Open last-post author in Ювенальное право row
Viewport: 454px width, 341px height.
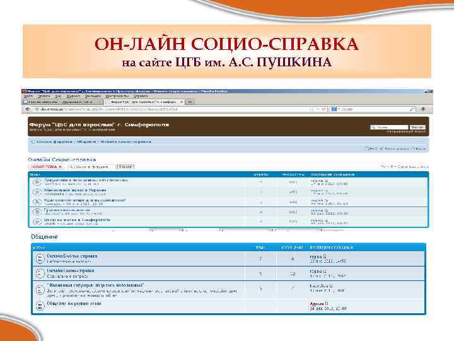click(x=318, y=191)
